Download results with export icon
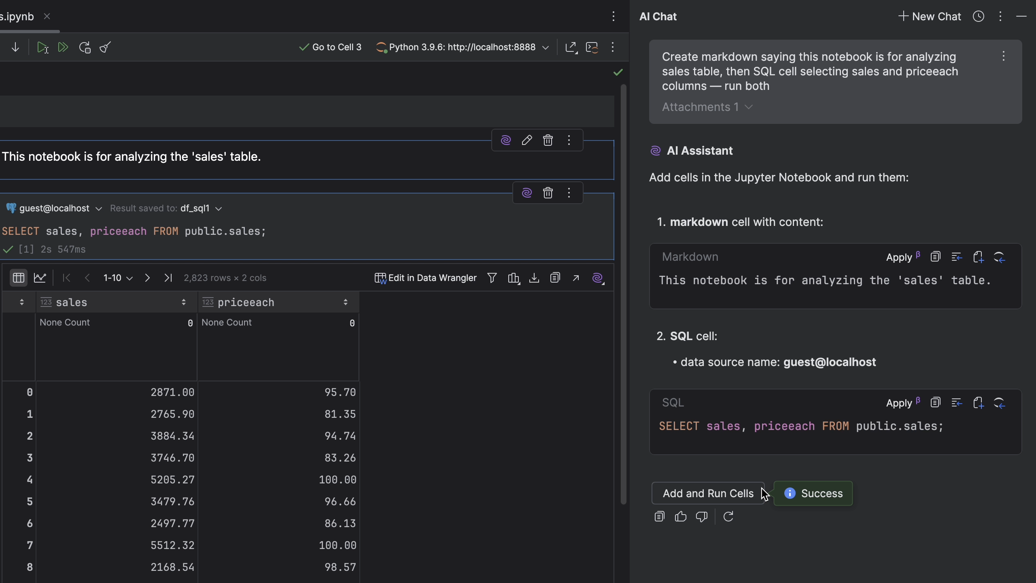 point(534,278)
